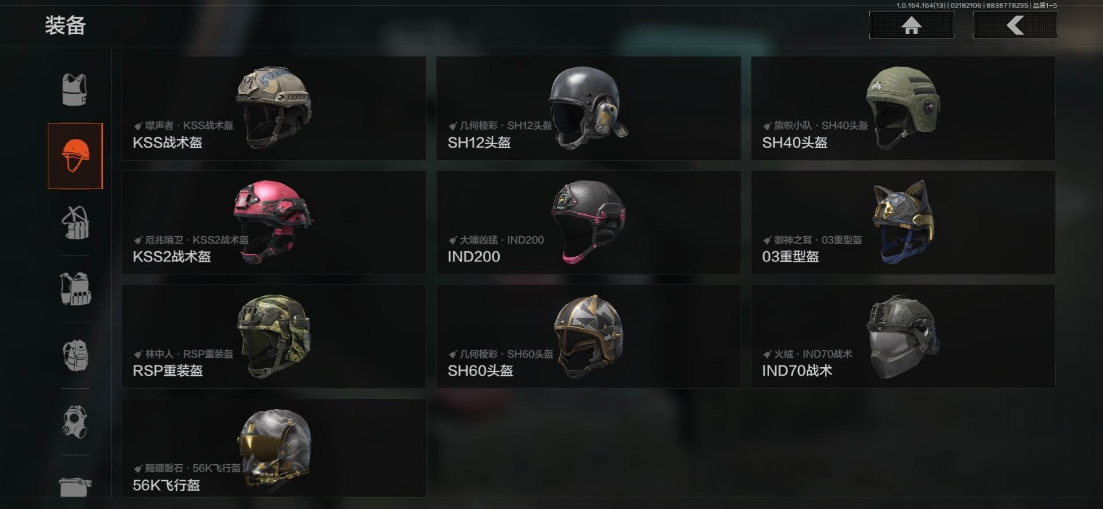1103x509 pixels.
Task: Select the tactical vest category icon
Action: click(x=75, y=288)
